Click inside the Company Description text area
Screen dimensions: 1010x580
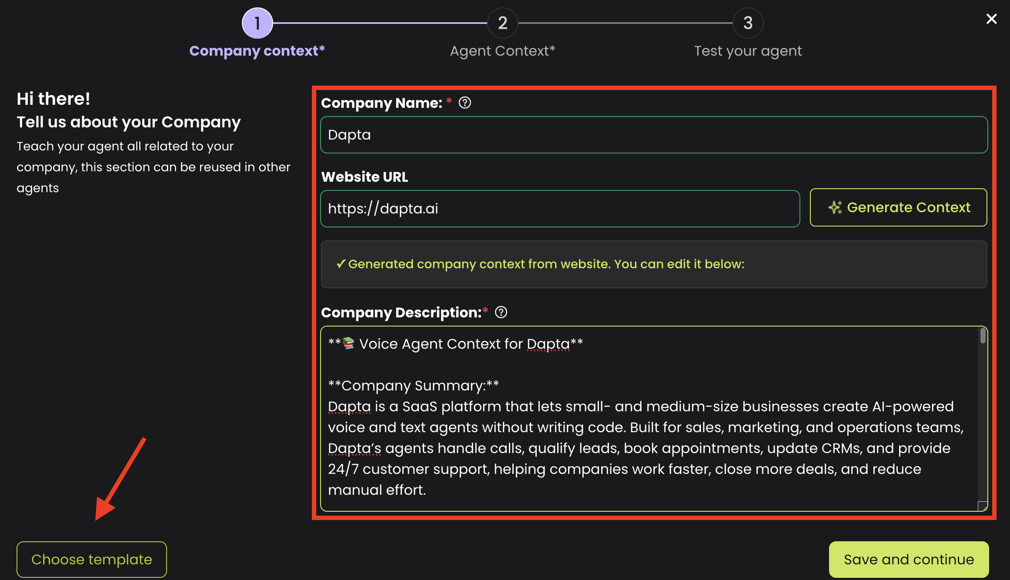click(648, 435)
